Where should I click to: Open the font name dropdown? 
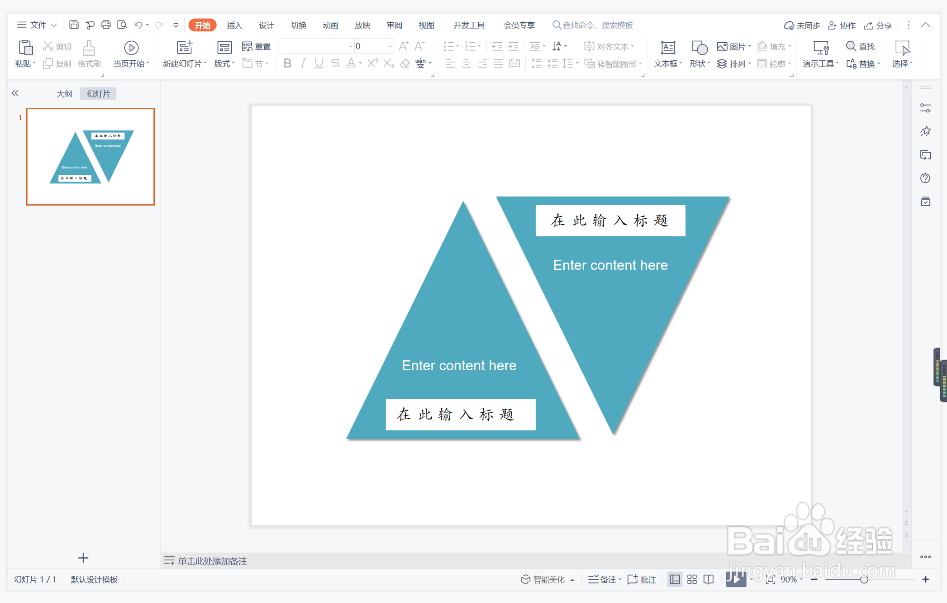[351, 46]
